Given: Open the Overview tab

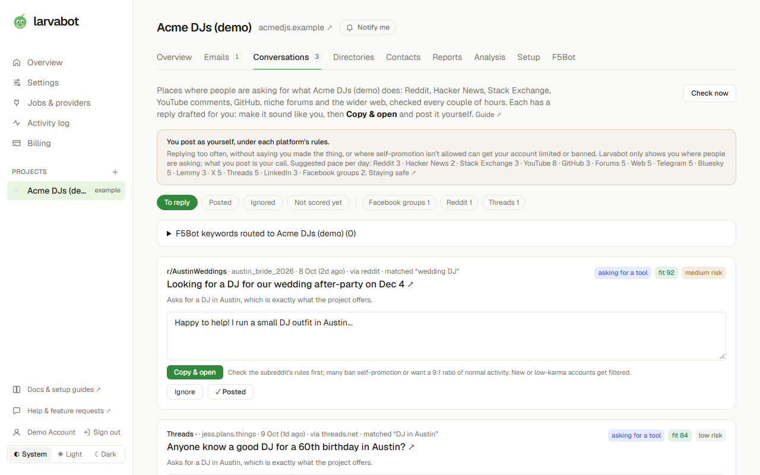Looking at the screenshot, I should tap(174, 57).
